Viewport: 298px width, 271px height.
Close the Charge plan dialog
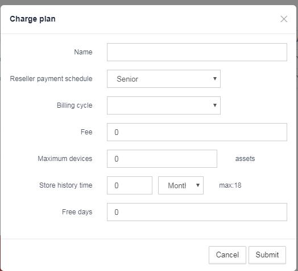pyautogui.click(x=284, y=19)
